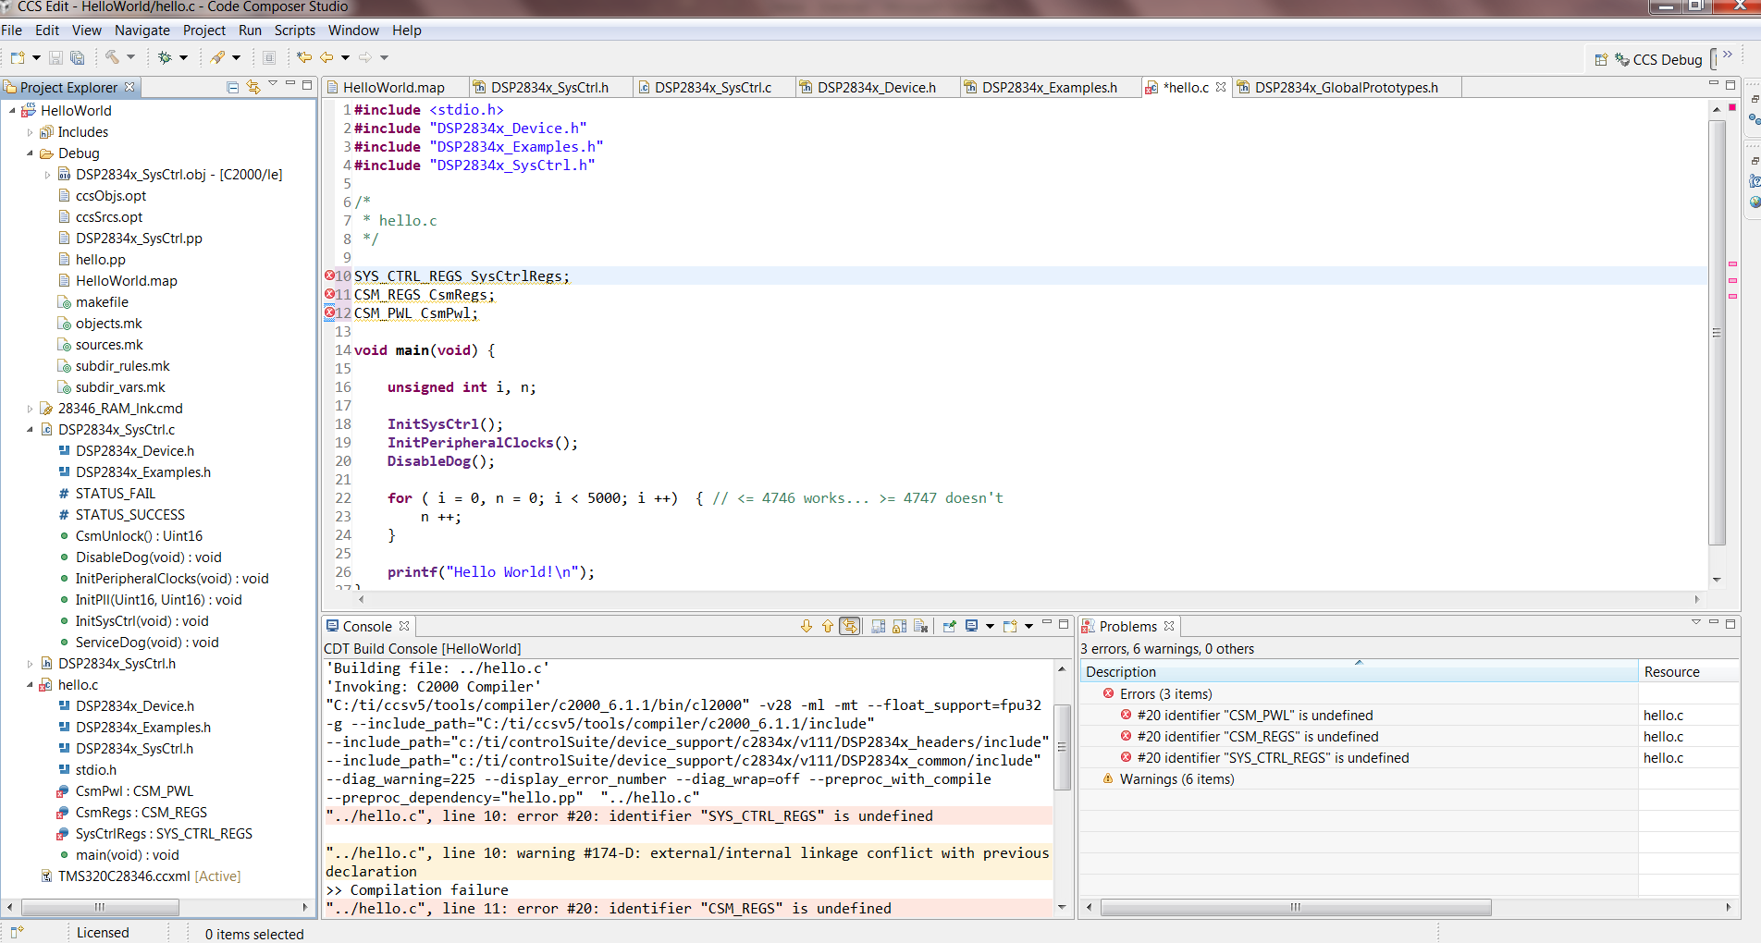The image size is (1761, 943).
Task: Click the Build hammer icon
Action: click(x=112, y=57)
